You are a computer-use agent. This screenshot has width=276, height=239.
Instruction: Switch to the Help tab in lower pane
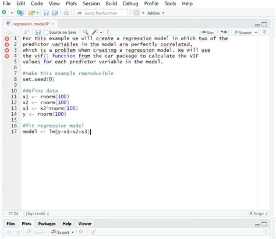[67, 224]
